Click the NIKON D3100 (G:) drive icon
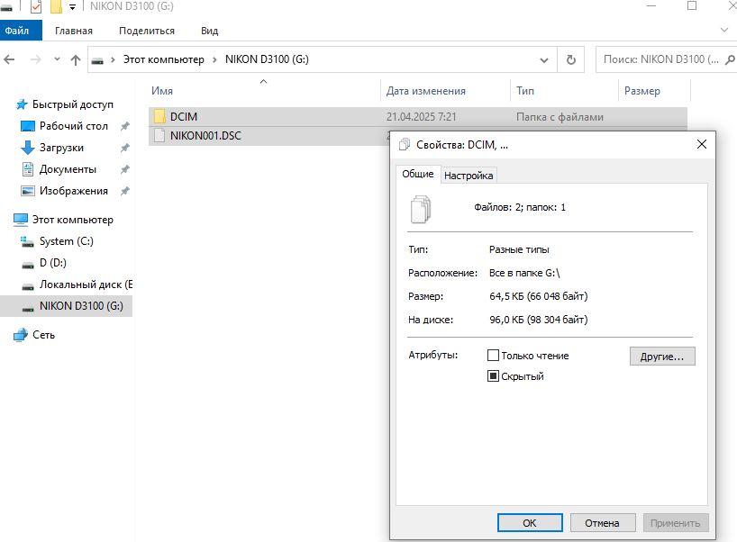The width and height of the screenshot is (737, 542). coord(28,308)
